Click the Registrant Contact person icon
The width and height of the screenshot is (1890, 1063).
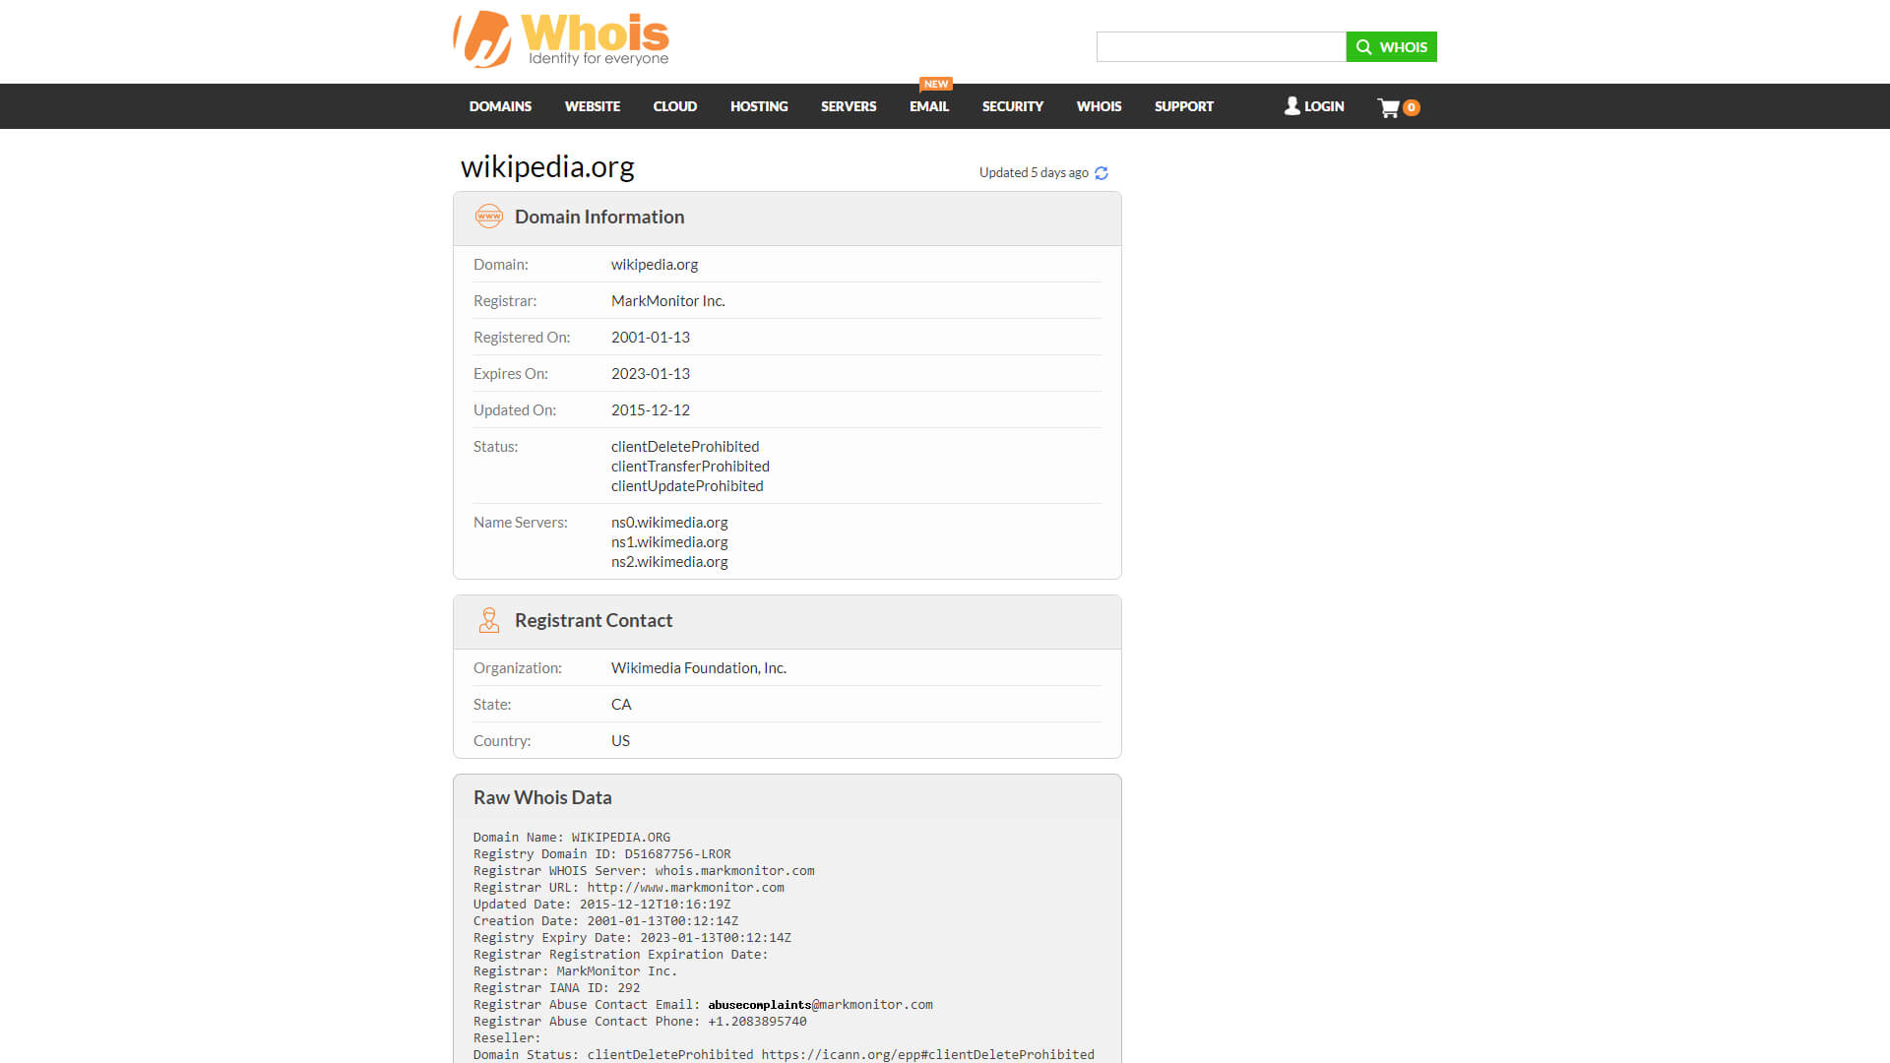(488, 620)
